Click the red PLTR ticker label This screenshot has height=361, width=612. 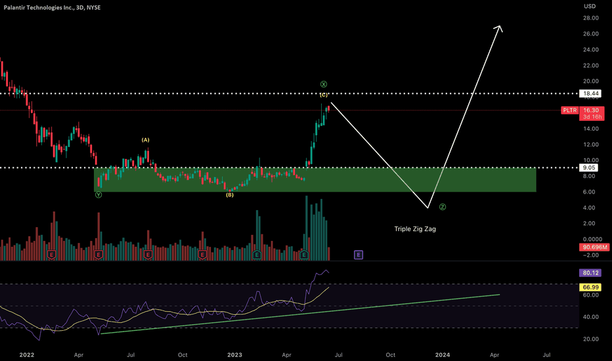[569, 110]
